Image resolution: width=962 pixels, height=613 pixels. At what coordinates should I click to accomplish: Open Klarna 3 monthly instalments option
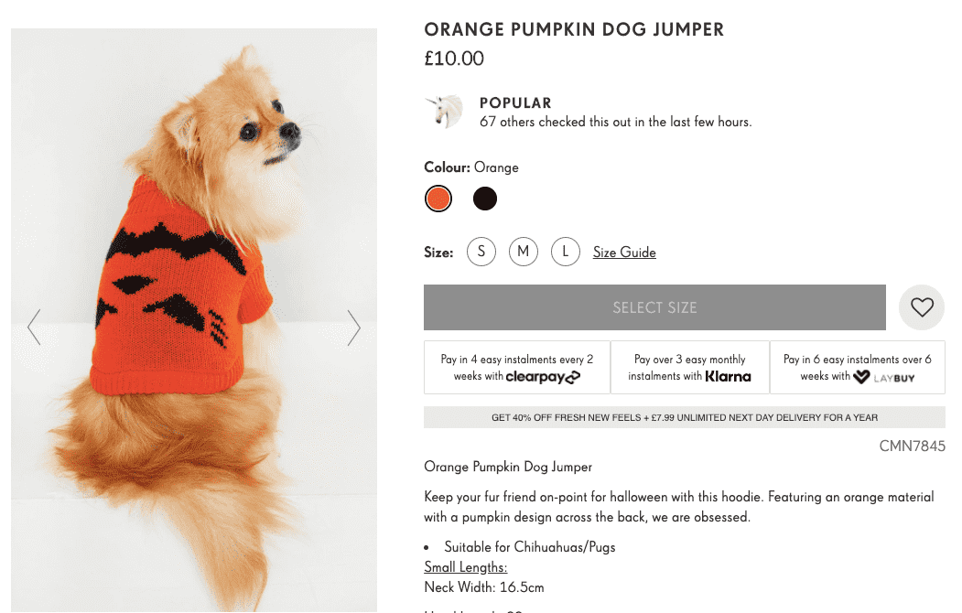tap(689, 367)
